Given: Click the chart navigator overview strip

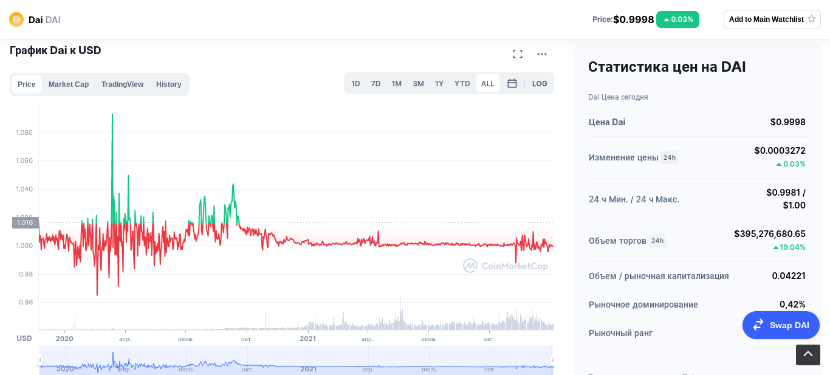Looking at the screenshot, I should click(297, 360).
